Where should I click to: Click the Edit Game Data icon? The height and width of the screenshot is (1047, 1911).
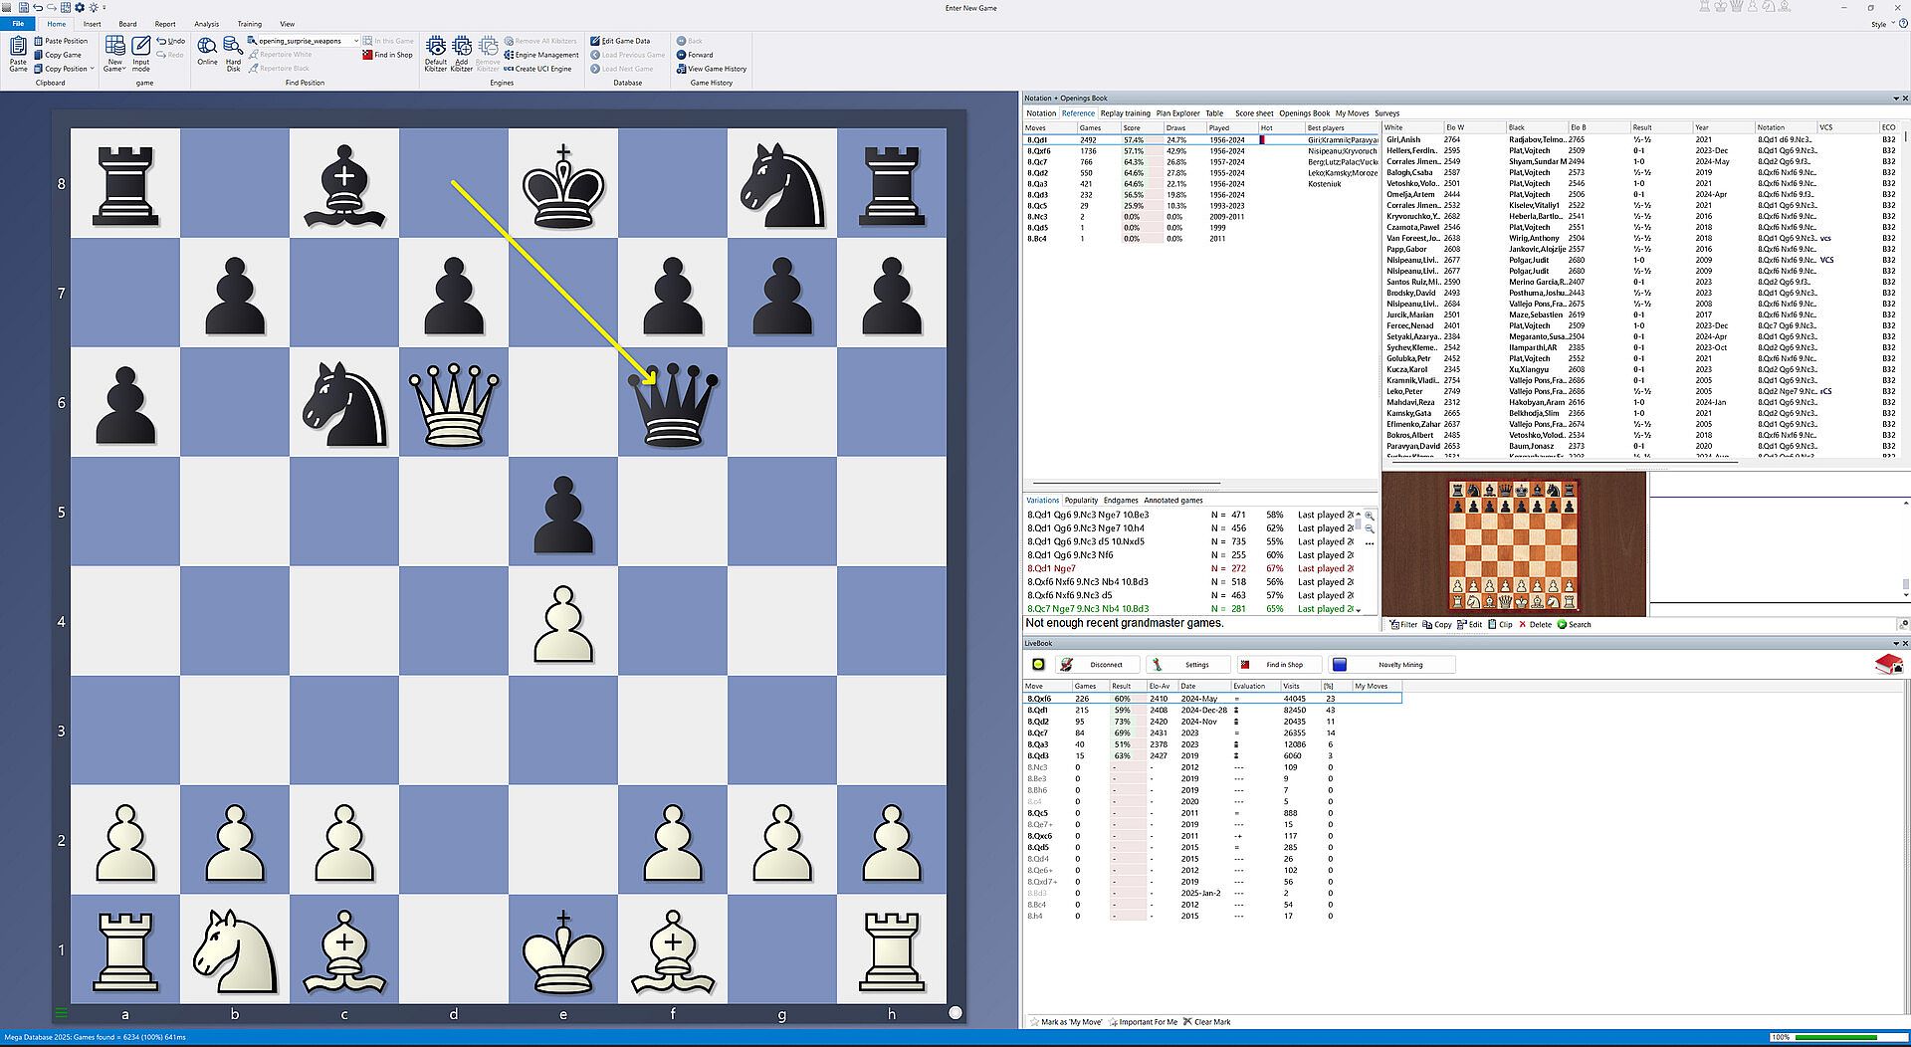(x=596, y=41)
